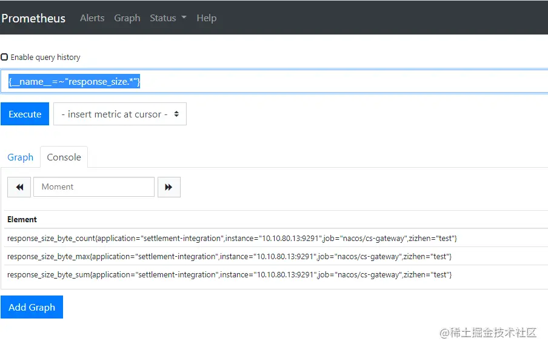Click the response_size_byte_count result row

pyautogui.click(x=232, y=238)
